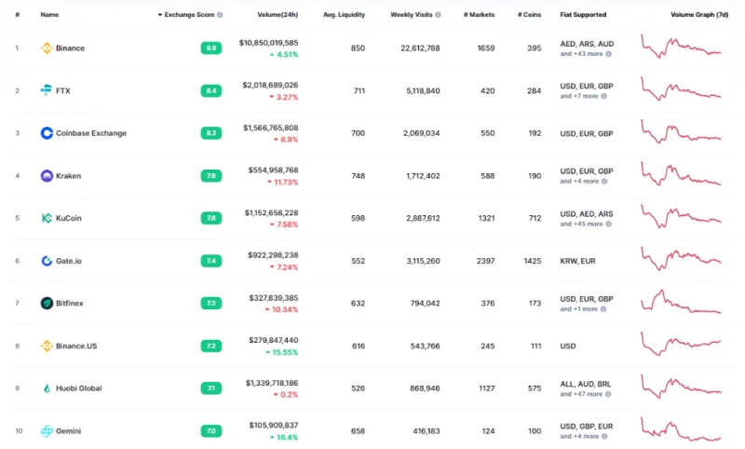Click Bitfinex avg liquidity 632
Viewport: 745px width, 449px height.
point(358,303)
